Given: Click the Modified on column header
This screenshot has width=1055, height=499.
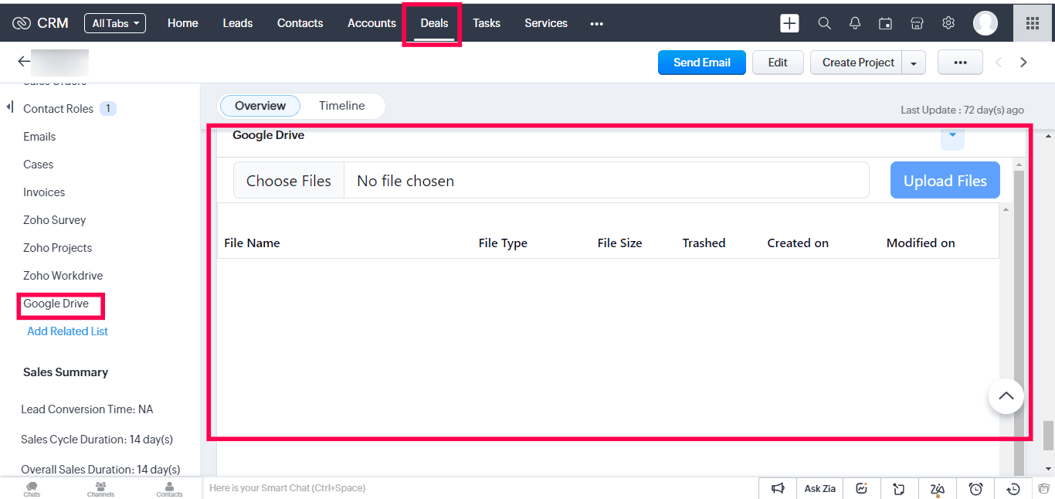Looking at the screenshot, I should tap(921, 243).
